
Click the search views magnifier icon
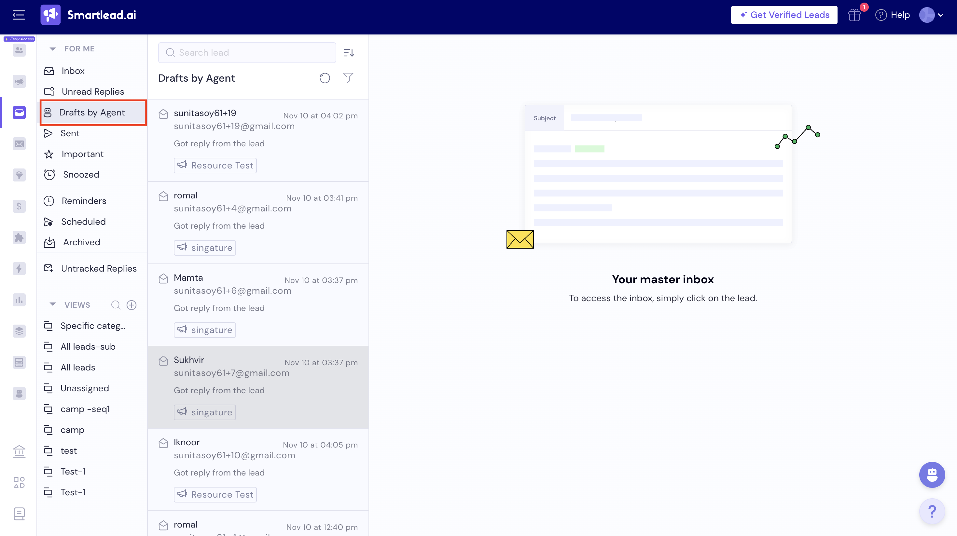[x=116, y=305]
